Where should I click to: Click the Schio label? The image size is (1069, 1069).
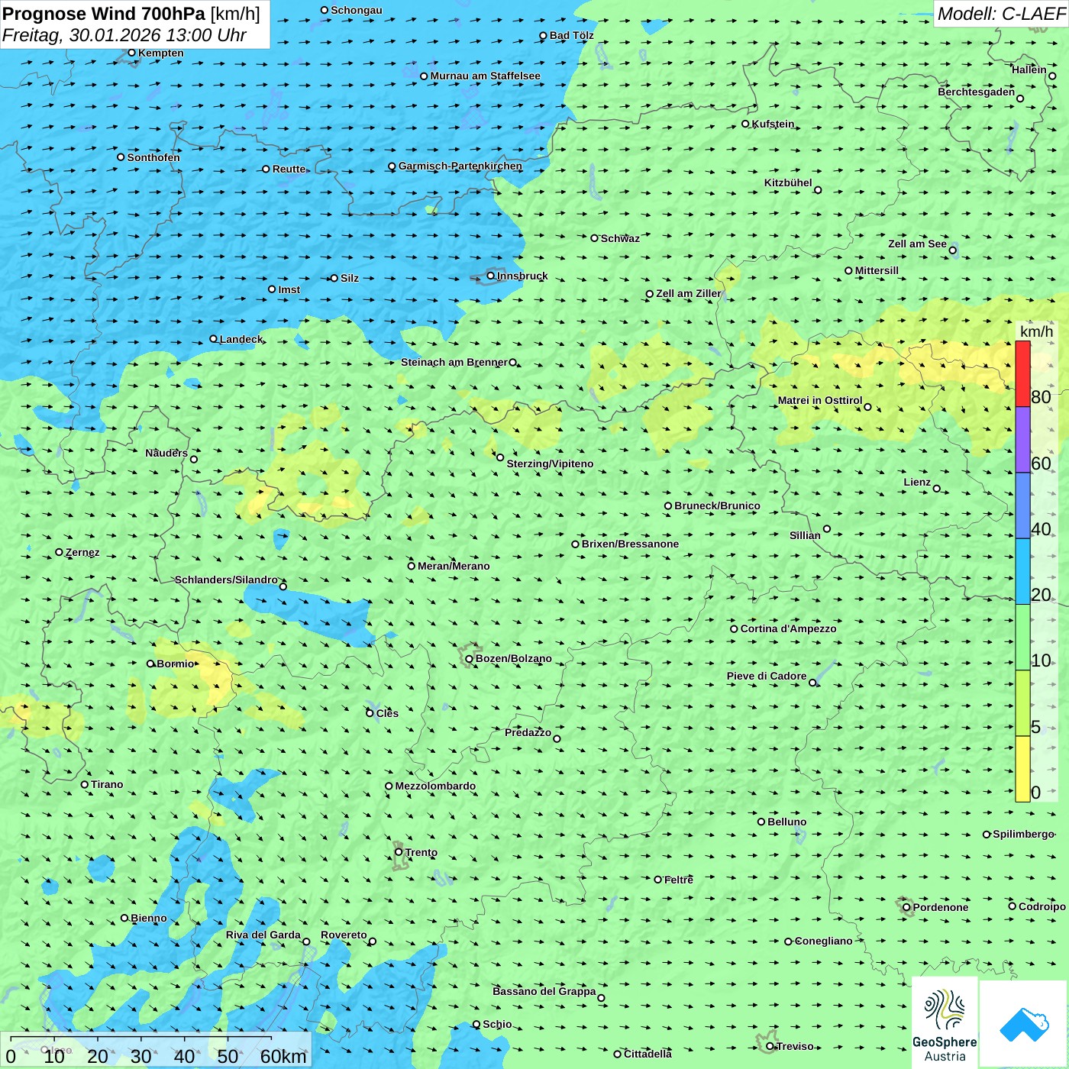[x=497, y=1024]
